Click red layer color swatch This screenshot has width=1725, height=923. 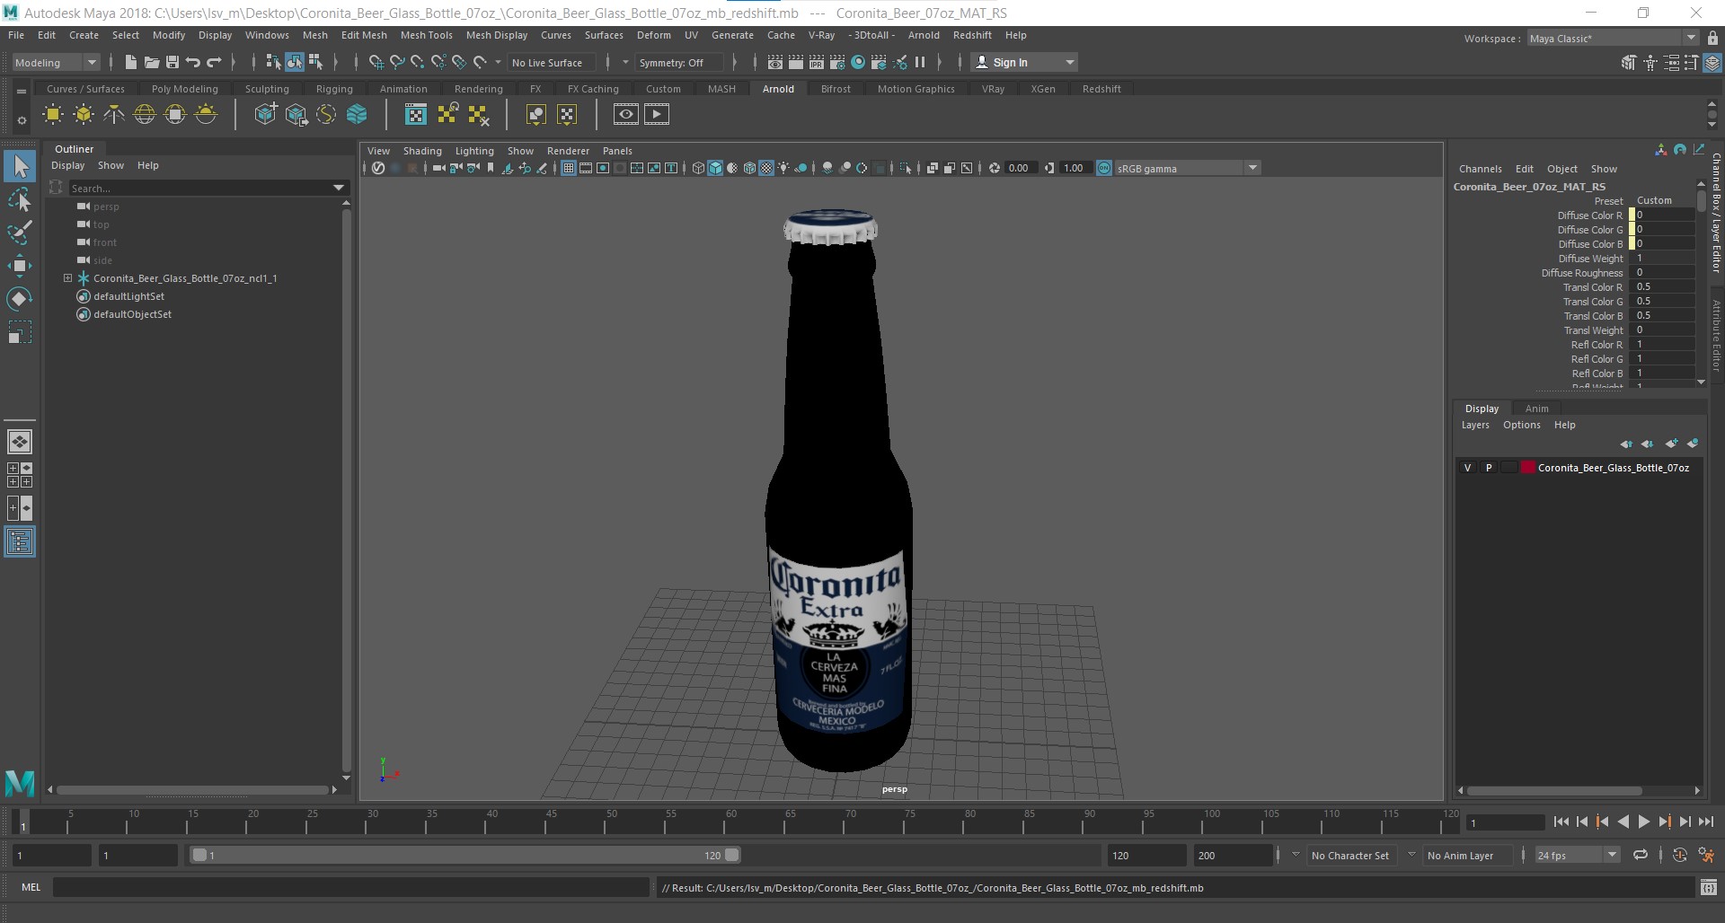[x=1528, y=468]
